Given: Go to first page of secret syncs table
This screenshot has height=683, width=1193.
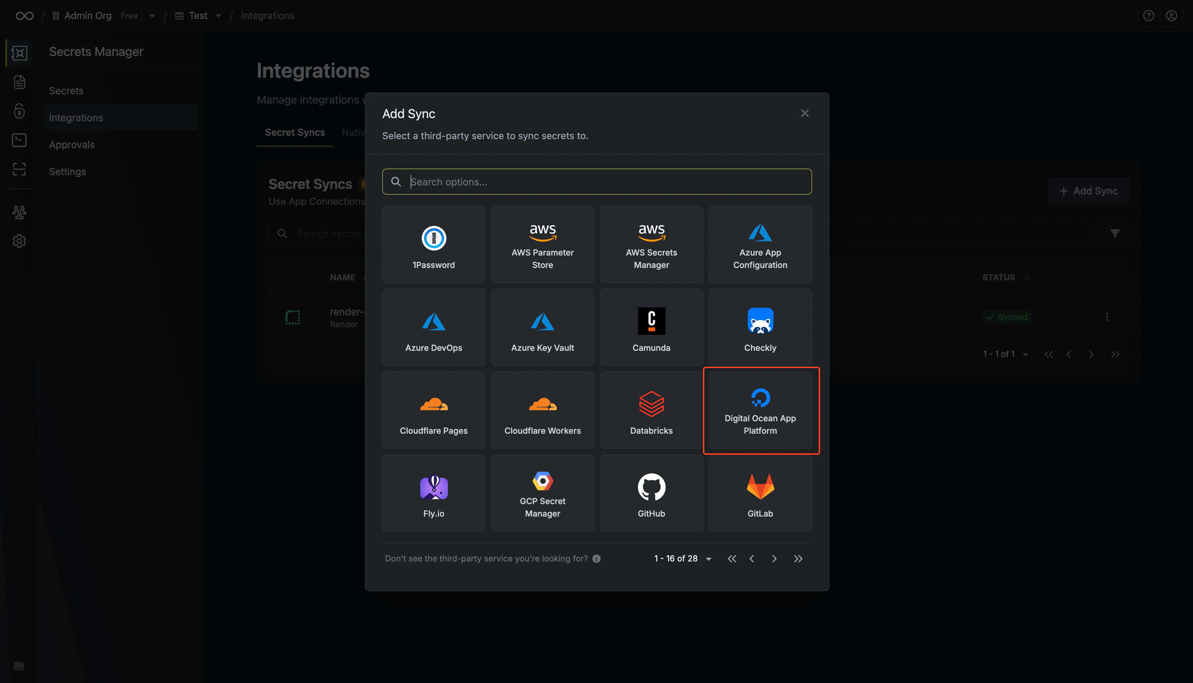Looking at the screenshot, I should [1049, 354].
